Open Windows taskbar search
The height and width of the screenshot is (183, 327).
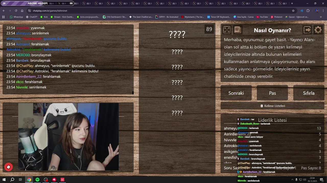point(12,180)
